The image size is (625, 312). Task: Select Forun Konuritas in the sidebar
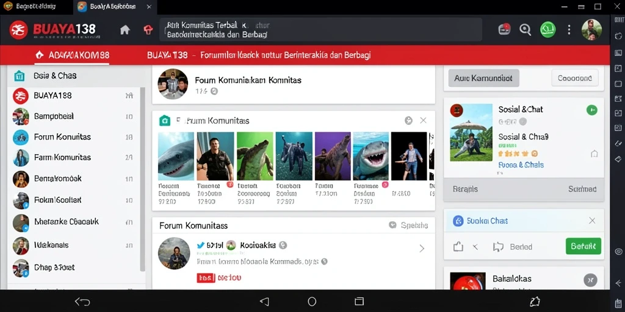(74, 137)
